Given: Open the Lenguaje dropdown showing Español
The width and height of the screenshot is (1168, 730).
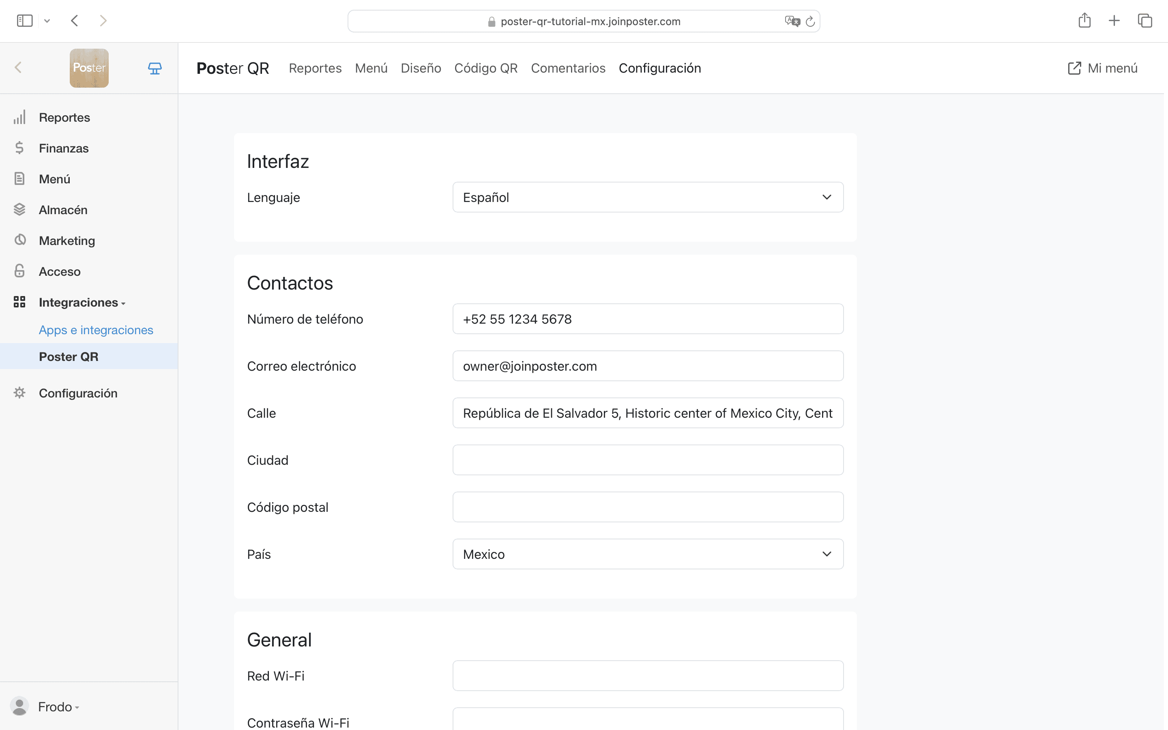Looking at the screenshot, I should tap(648, 197).
